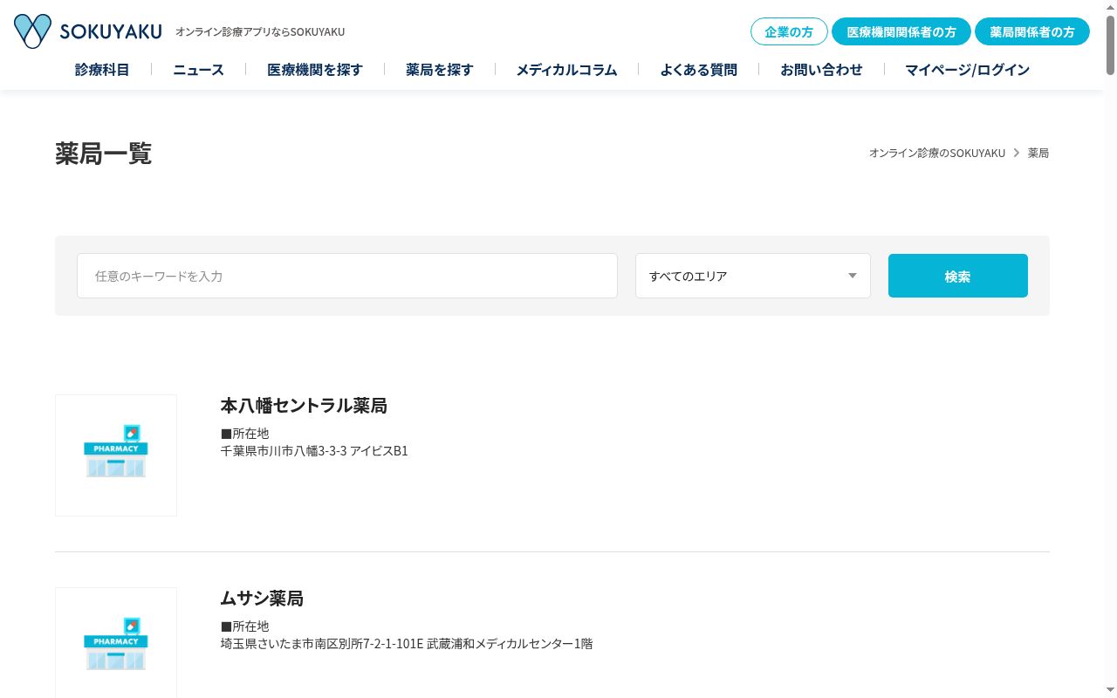The image size is (1117, 698).
Task: Open 医療機関を探す navigation item
Action: [x=315, y=70]
